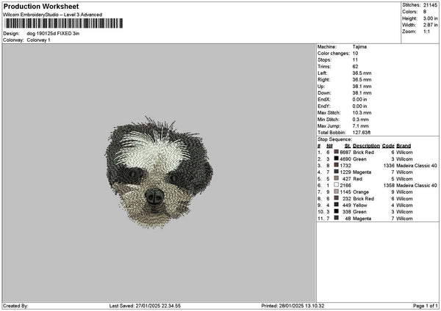Select the Orange swatch in stop 7
This screenshot has height=311, width=441.
click(x=337, y=191)
